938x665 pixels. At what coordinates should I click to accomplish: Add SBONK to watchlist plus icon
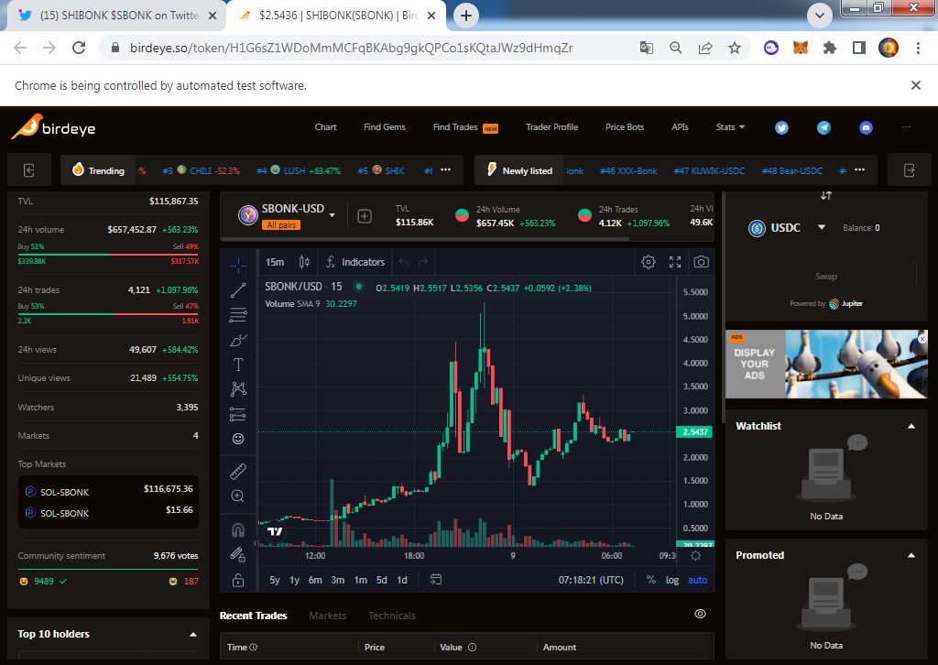365,216
